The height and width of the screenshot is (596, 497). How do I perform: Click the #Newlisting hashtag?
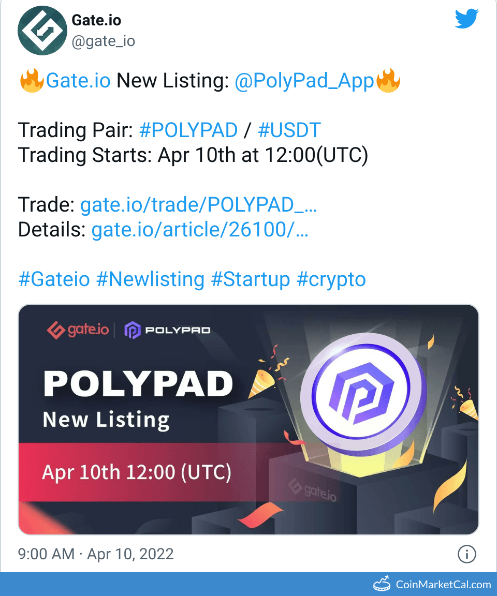(150, 279)
